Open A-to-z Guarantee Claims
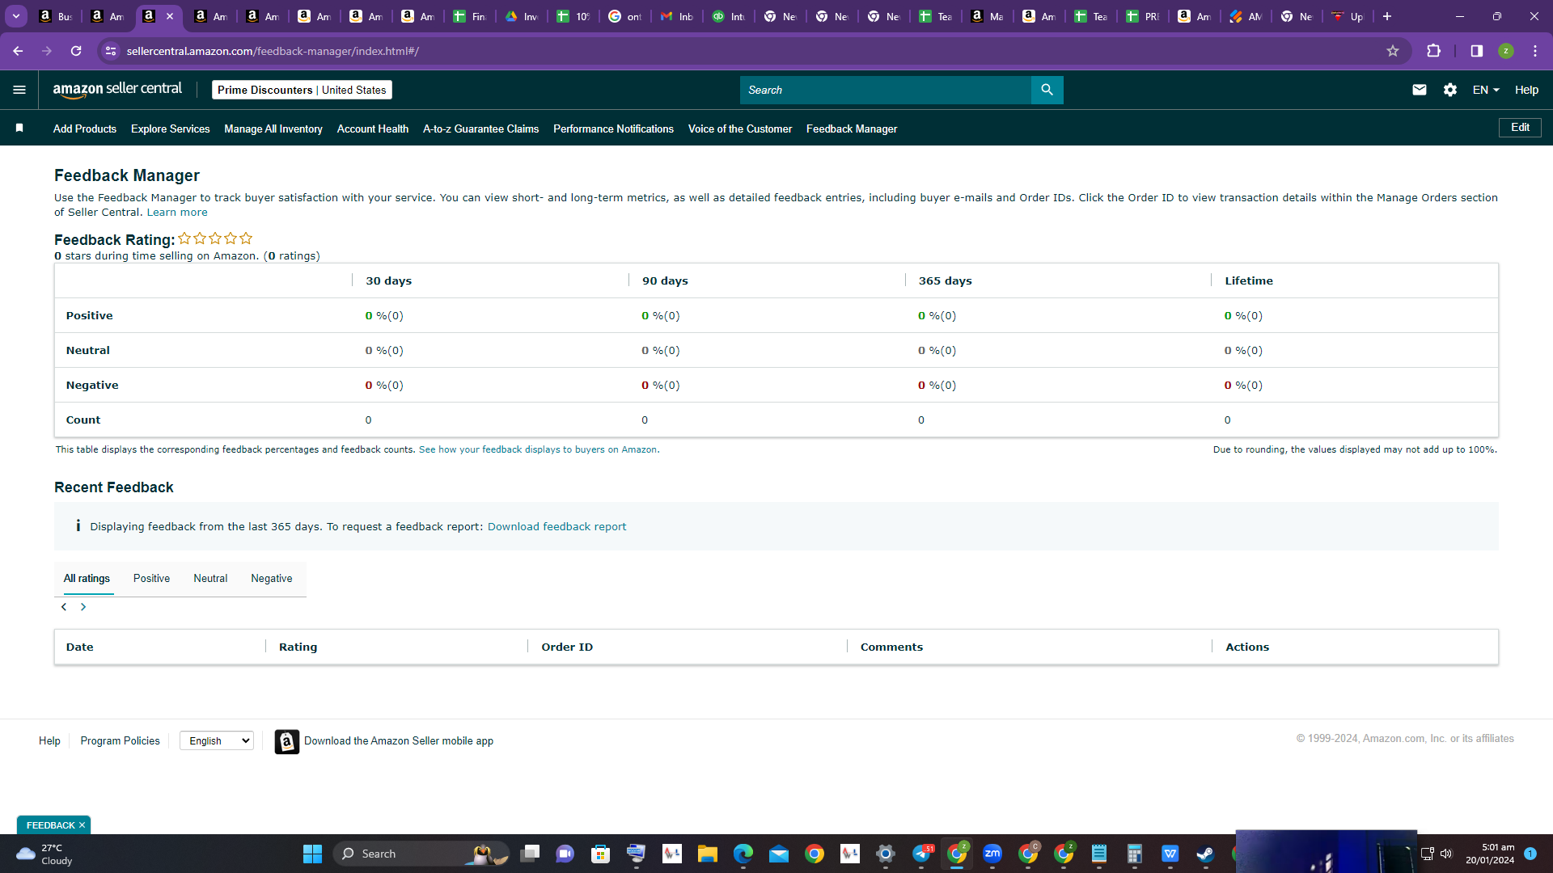Screen dimensions: 1553x873 [480, 129]
